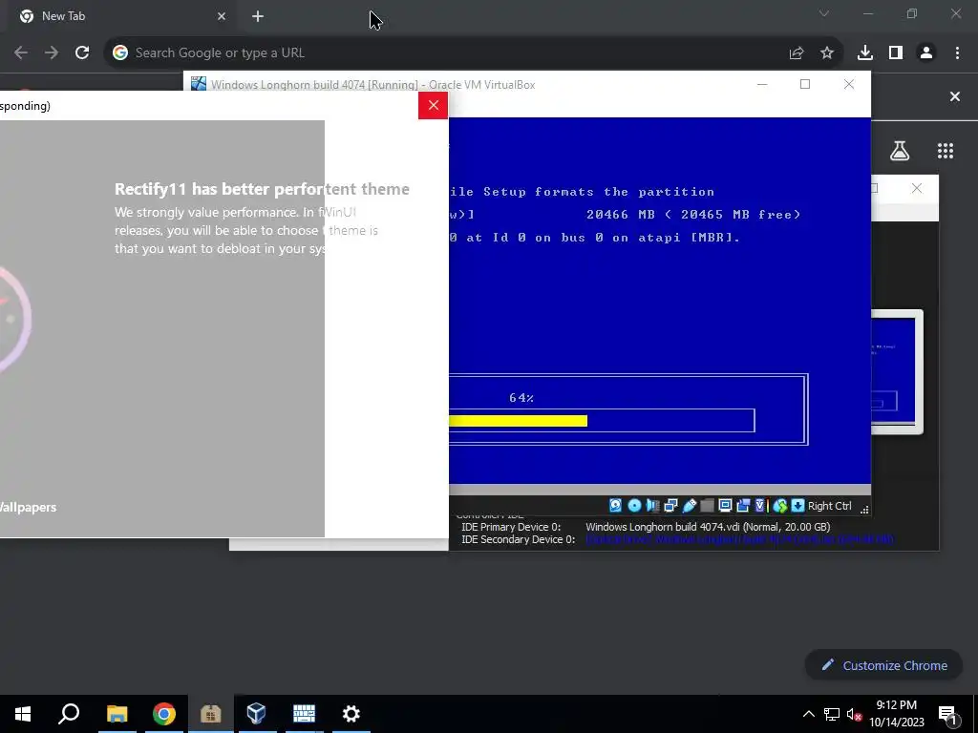Switch to Rectify11 installer package taskbar icon
978x733 pixels.
point(211,714)
